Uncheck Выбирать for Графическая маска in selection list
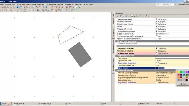189x106 pixels. pyautogui.click(x=157, y=19)
